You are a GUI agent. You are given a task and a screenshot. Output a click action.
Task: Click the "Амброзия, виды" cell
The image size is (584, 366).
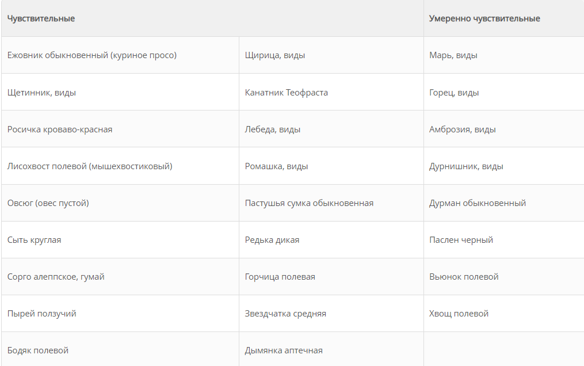click(x=463, y=129)
